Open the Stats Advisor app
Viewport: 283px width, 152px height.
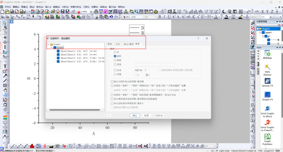[x=267, y=70]
